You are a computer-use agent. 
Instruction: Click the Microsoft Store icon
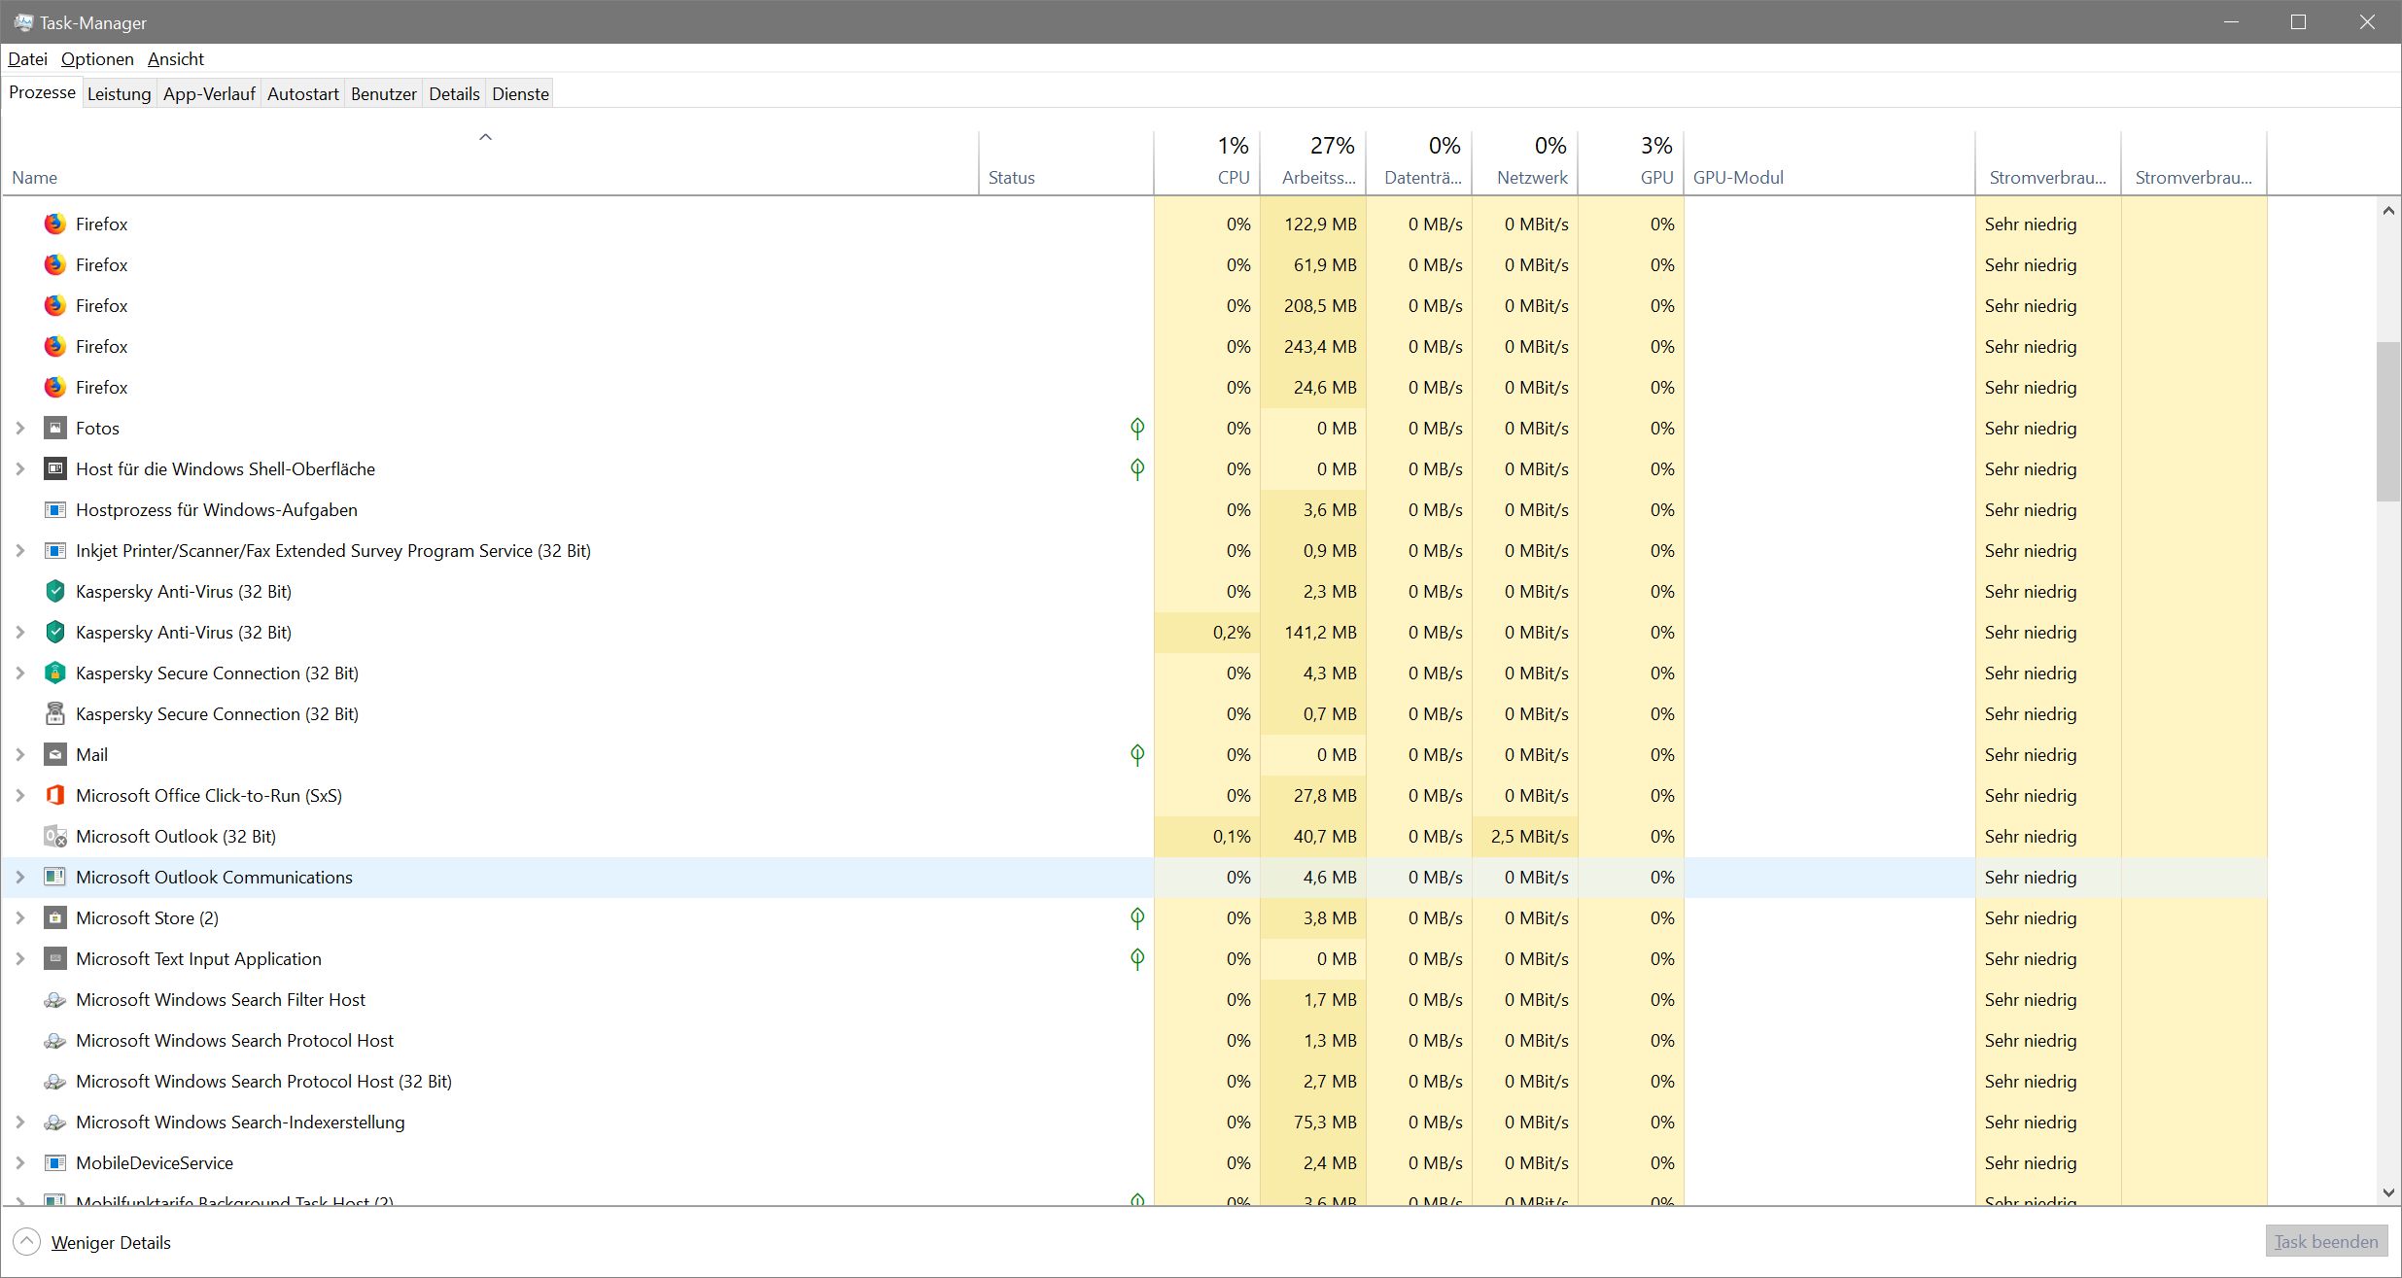[x=55, y=917]
